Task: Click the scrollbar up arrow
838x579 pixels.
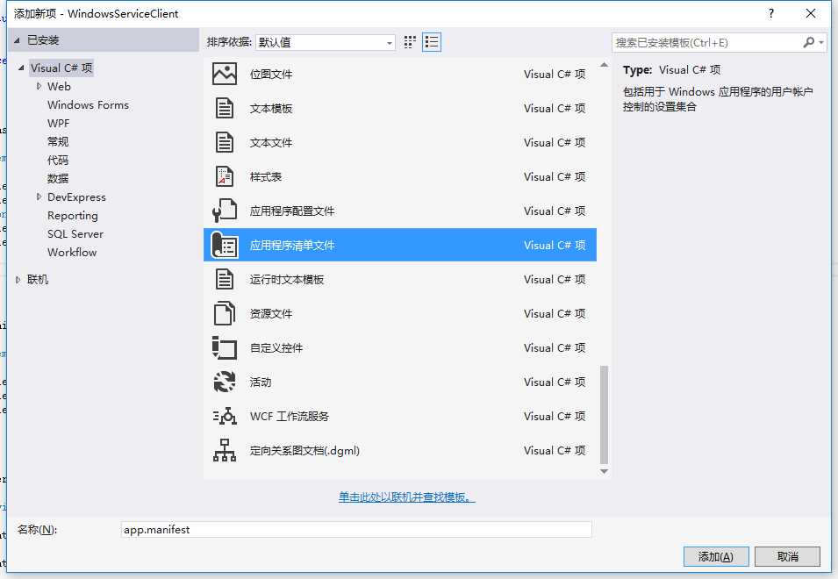Action: point(604,65)
